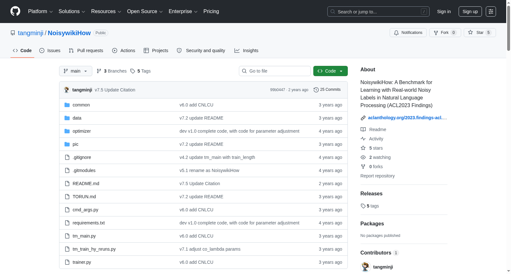The height and width of the screenshot is (274, 511).
Task: Open the common folder icon
Action: (x=67, y=105)
